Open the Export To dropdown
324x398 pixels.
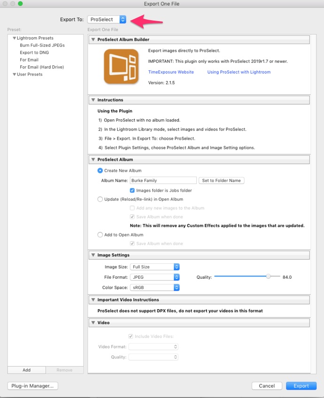(x=107, y=19)
